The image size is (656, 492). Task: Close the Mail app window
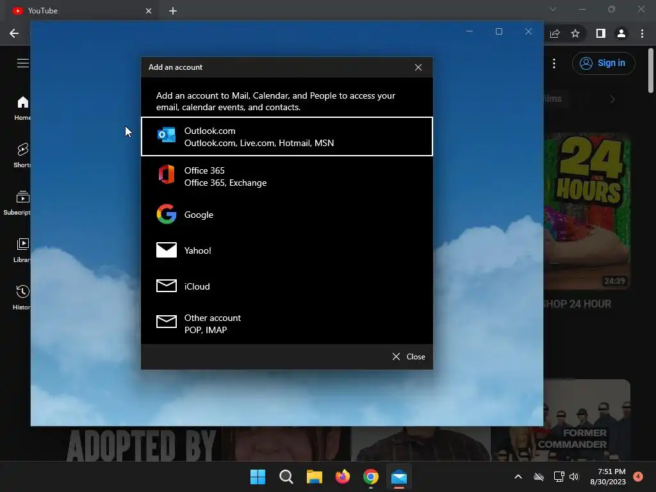pos(529,31)
